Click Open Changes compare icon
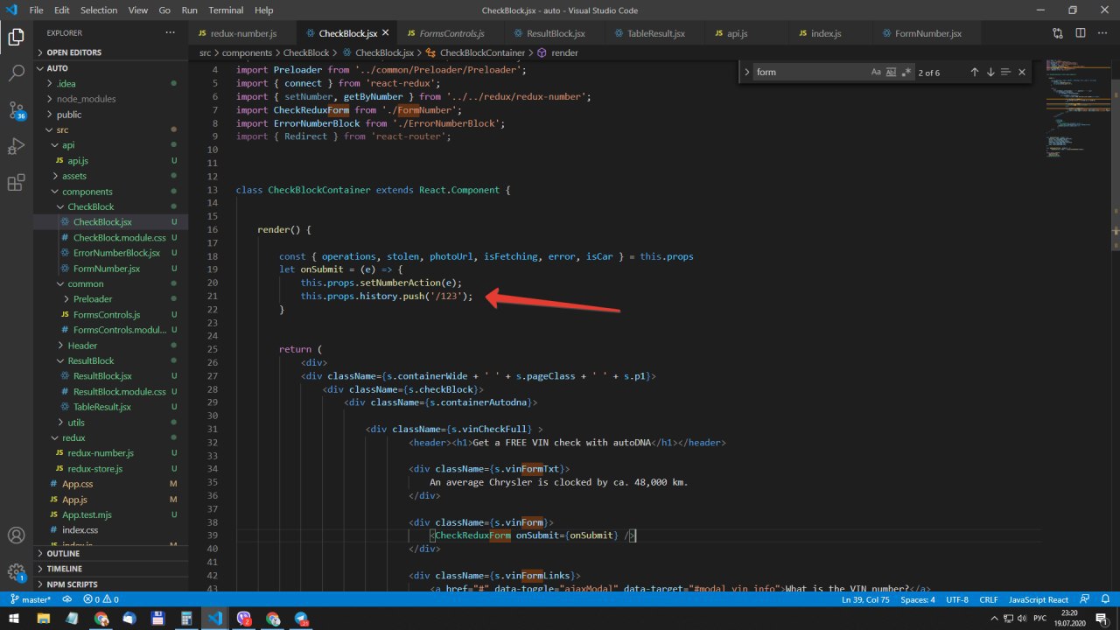 click(1058, 33)
